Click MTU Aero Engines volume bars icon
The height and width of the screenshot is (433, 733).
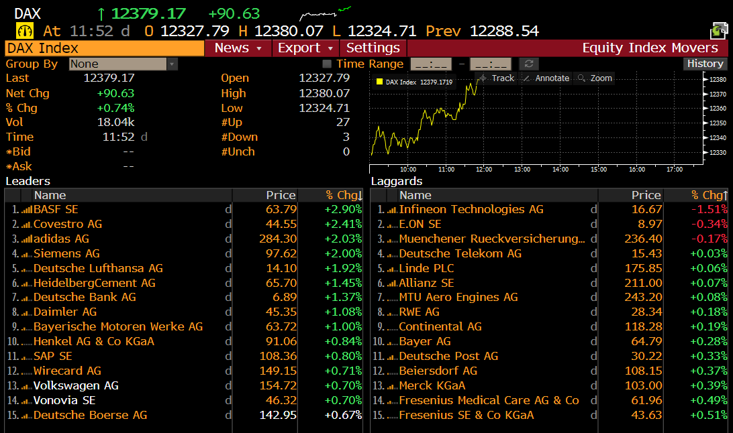[392, 298]
